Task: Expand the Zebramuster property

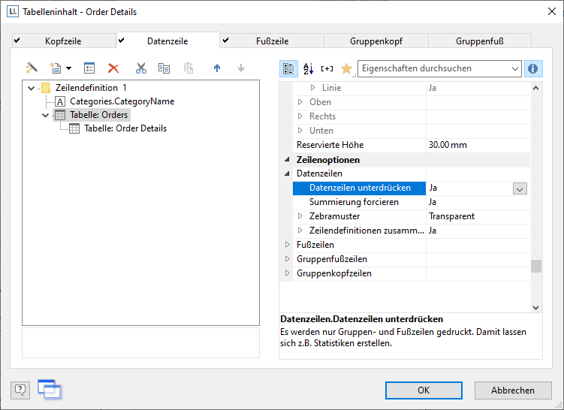Action: pos(300,216)
